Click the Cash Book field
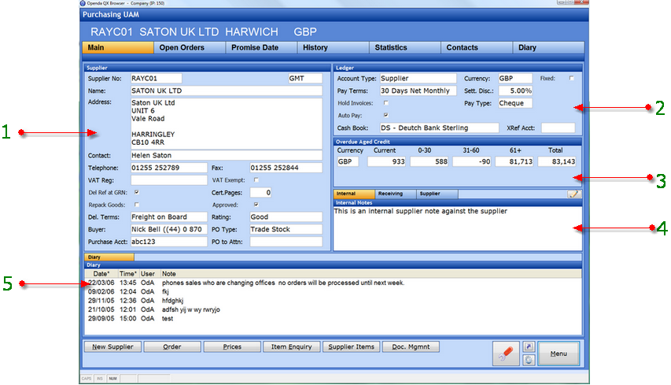Screen dimensions: 671x385 (x=439, y=128)
